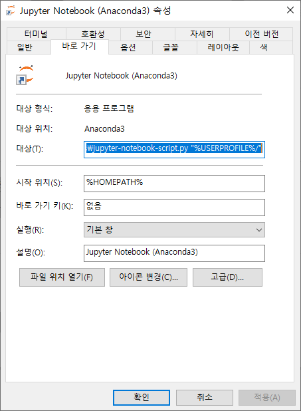Open advanced settings via 고급(D)...
301x411 pixels.
click(227, 277)
